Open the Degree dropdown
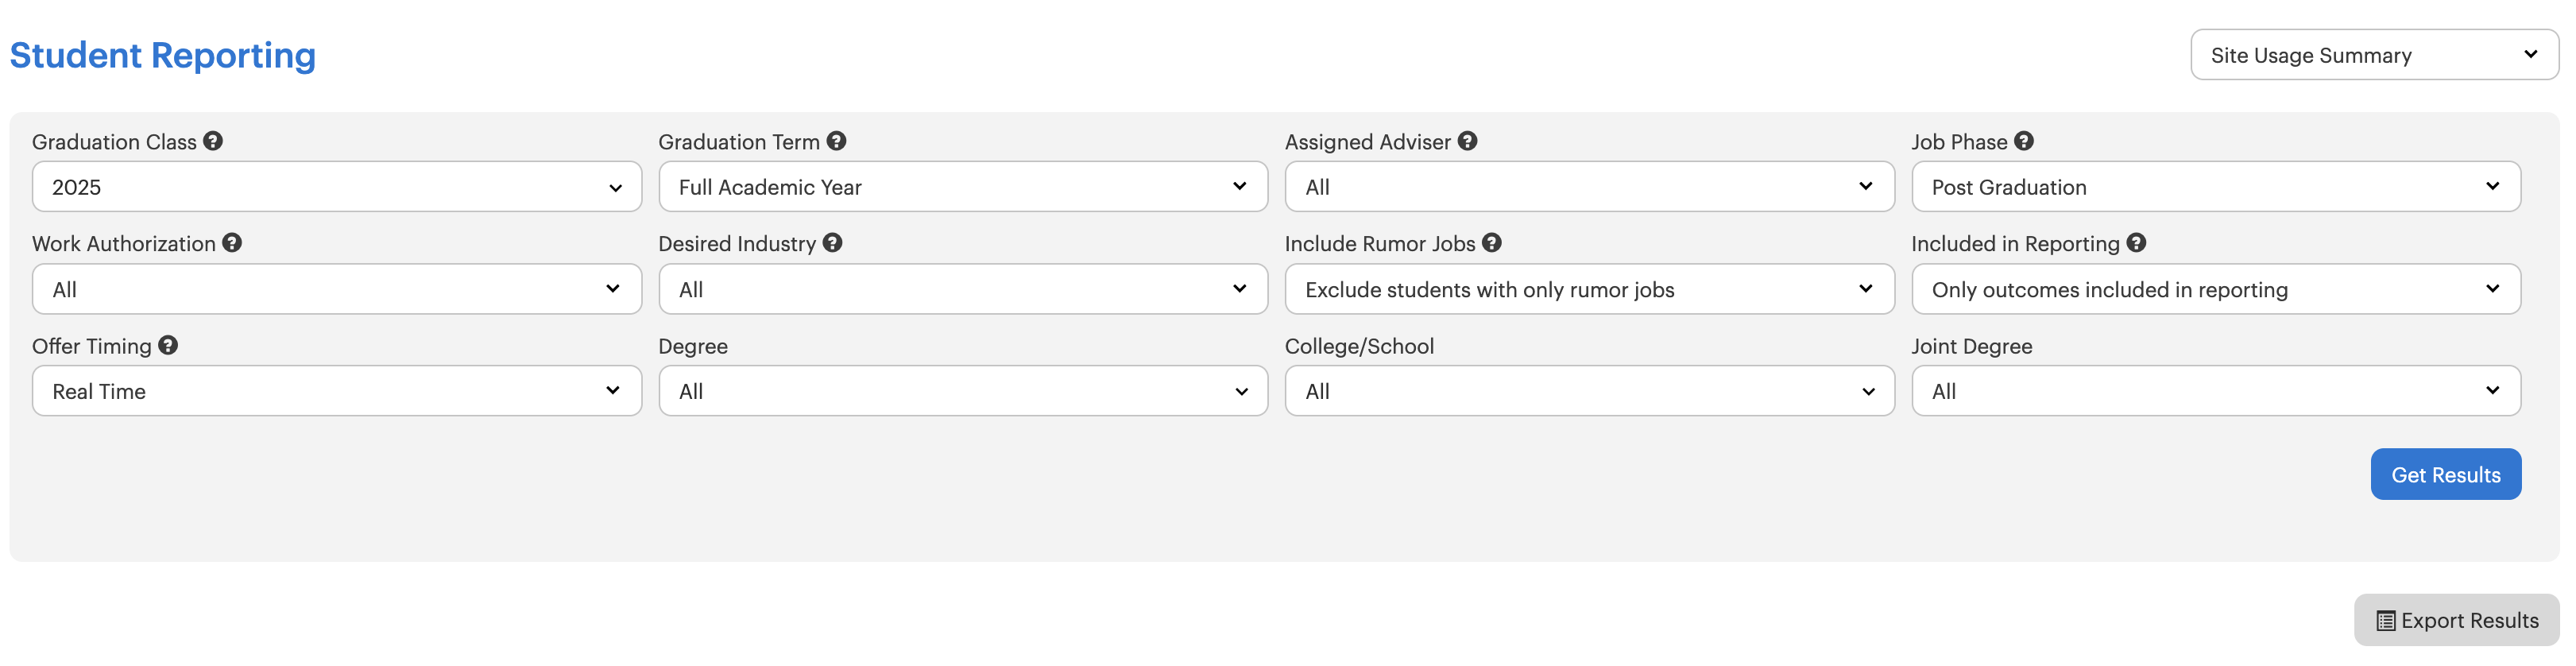This screenshot has width=2576, height=666. [x=963, y=391]
